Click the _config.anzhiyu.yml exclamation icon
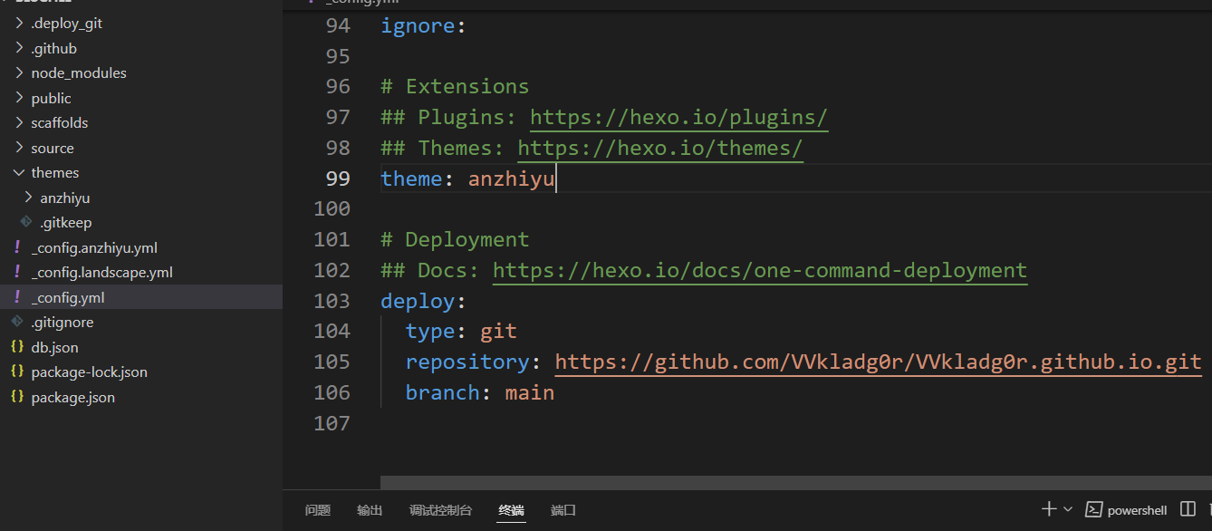The height and width of the screenshot is (531, 1212). [x=16, y=247]
